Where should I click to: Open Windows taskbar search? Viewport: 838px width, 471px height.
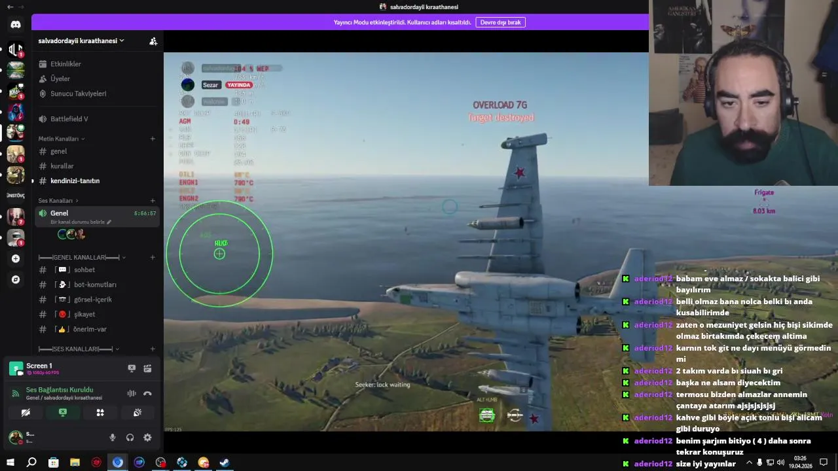31,462
